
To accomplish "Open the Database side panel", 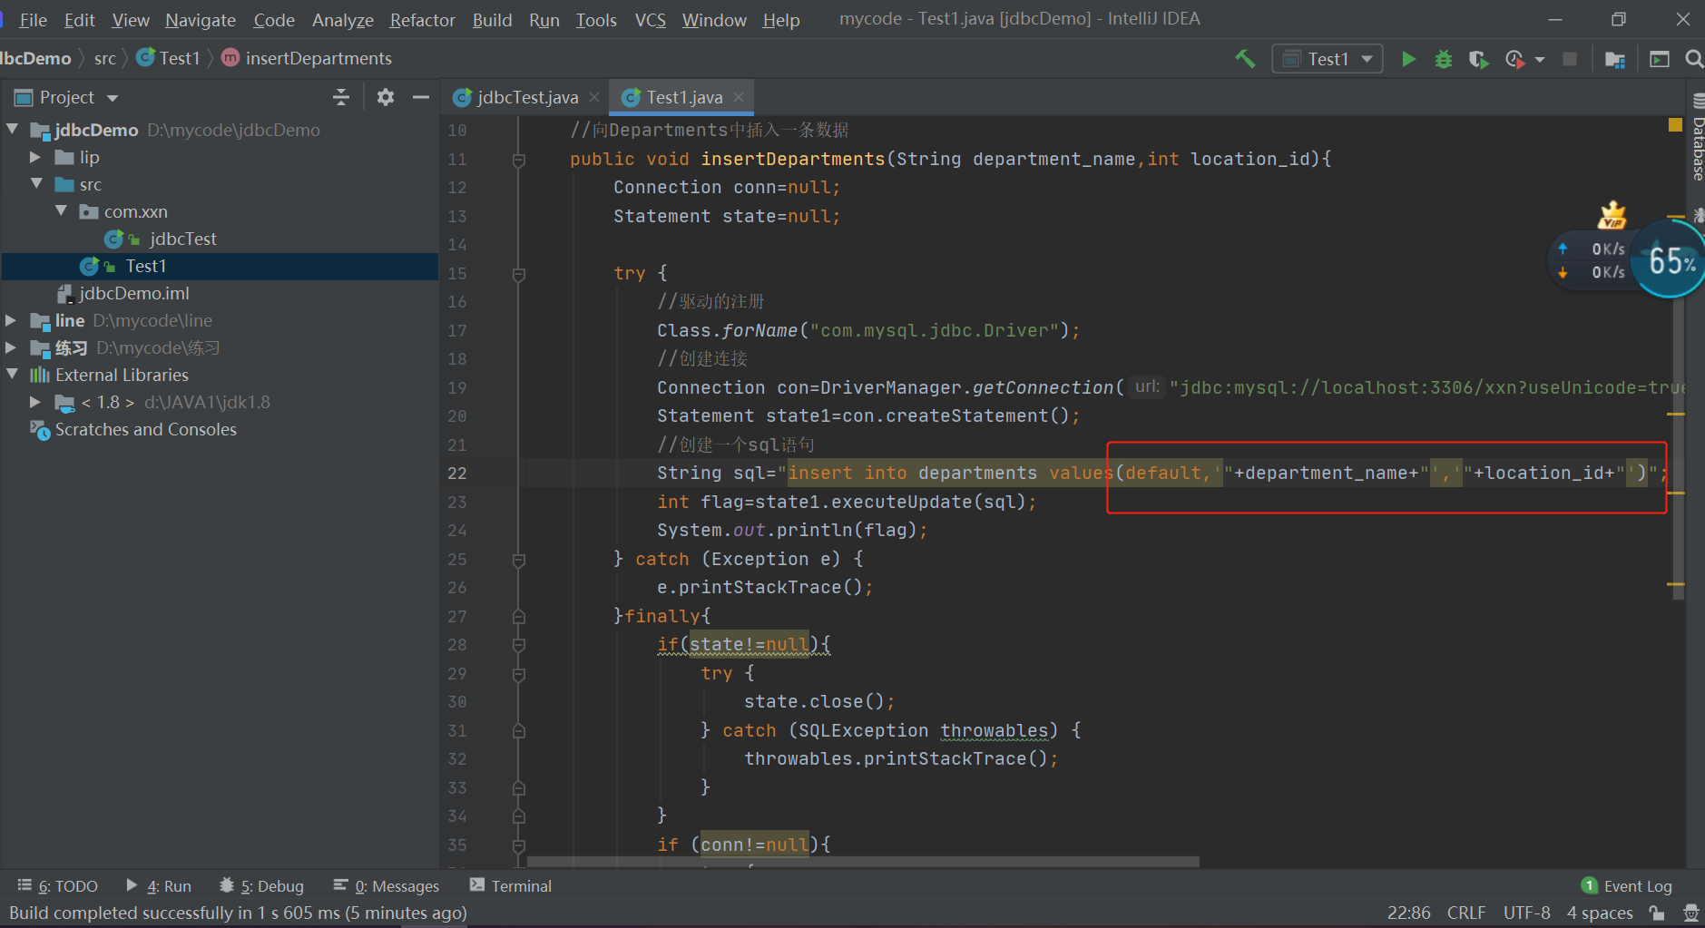I will point(1697,138).
